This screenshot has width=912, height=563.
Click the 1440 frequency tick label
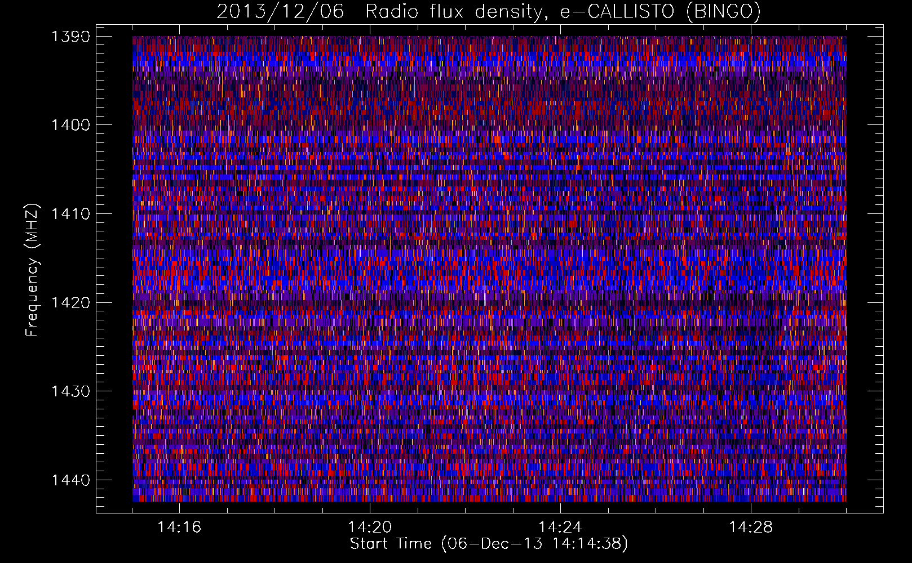point(70,480)
